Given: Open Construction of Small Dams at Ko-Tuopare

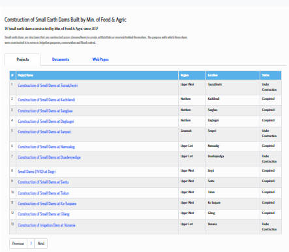Looking at the screenshot, I should (47, 204).
